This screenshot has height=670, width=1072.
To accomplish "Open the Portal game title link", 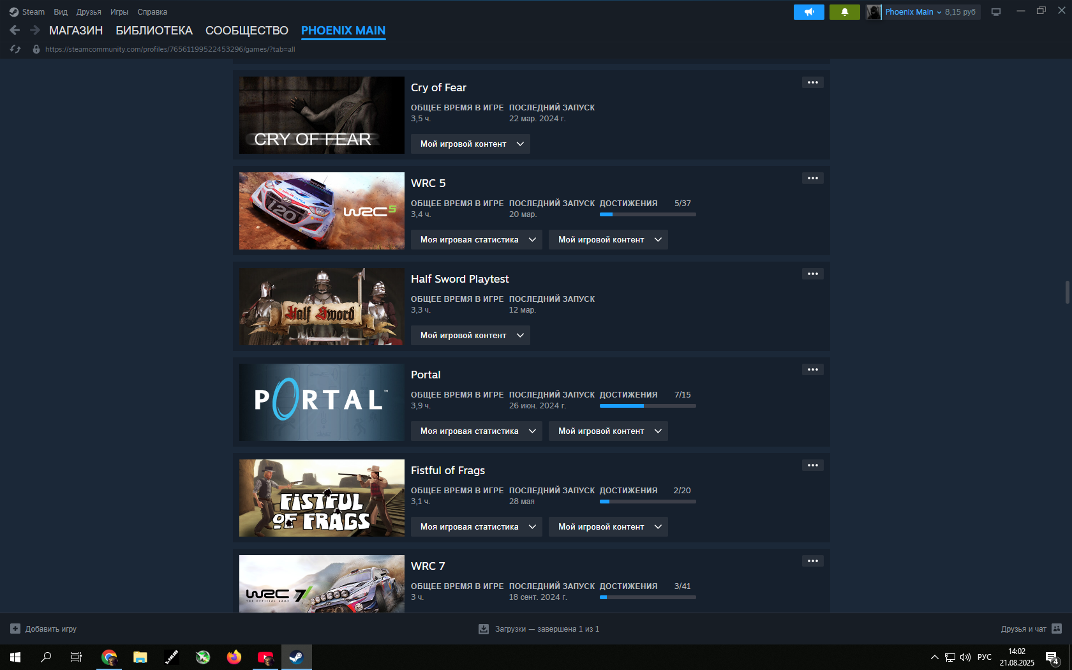I will pos(426,375).
